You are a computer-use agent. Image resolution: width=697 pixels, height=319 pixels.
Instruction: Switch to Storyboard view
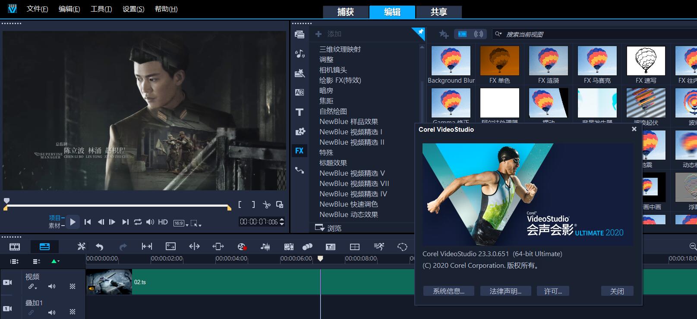click(x=15, y=247)
